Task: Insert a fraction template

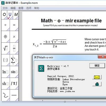Action: point(14,48)
